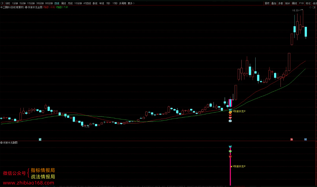This screenshot has height=187, width=317.
Task: Switch to 年线 yearly chart
Action: [x=102, y=3]
